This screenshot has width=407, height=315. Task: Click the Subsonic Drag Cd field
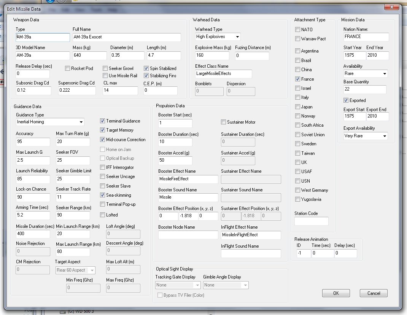point(33,91)
